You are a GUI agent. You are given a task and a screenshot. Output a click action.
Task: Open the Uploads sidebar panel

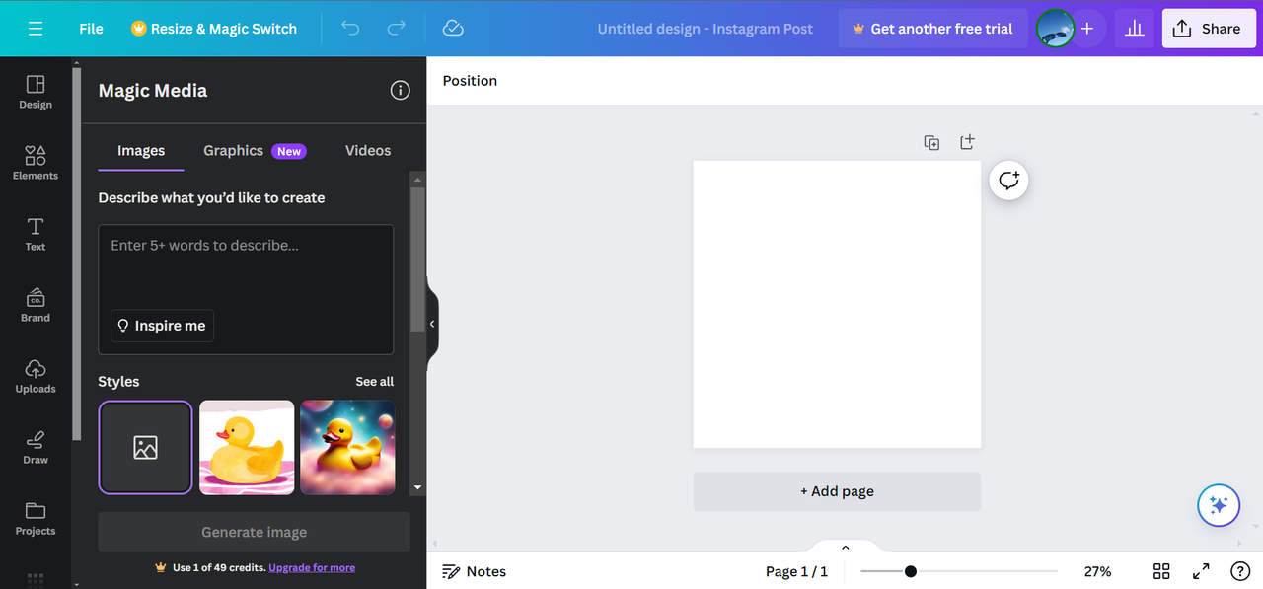[36, 376]
